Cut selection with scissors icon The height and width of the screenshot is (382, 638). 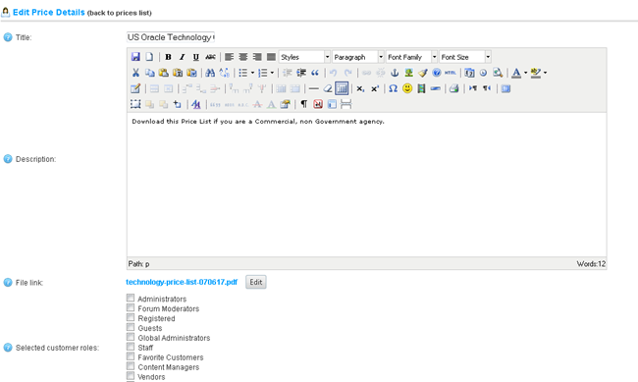pyautogui.click(x=135, y=73)
